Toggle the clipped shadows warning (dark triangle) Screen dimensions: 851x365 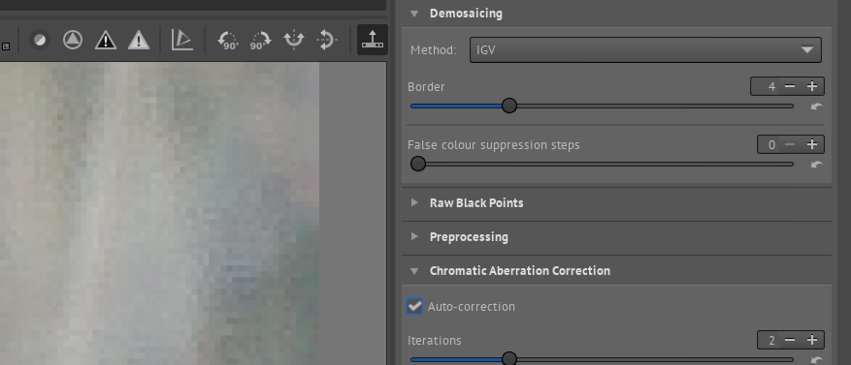(106, 40)
